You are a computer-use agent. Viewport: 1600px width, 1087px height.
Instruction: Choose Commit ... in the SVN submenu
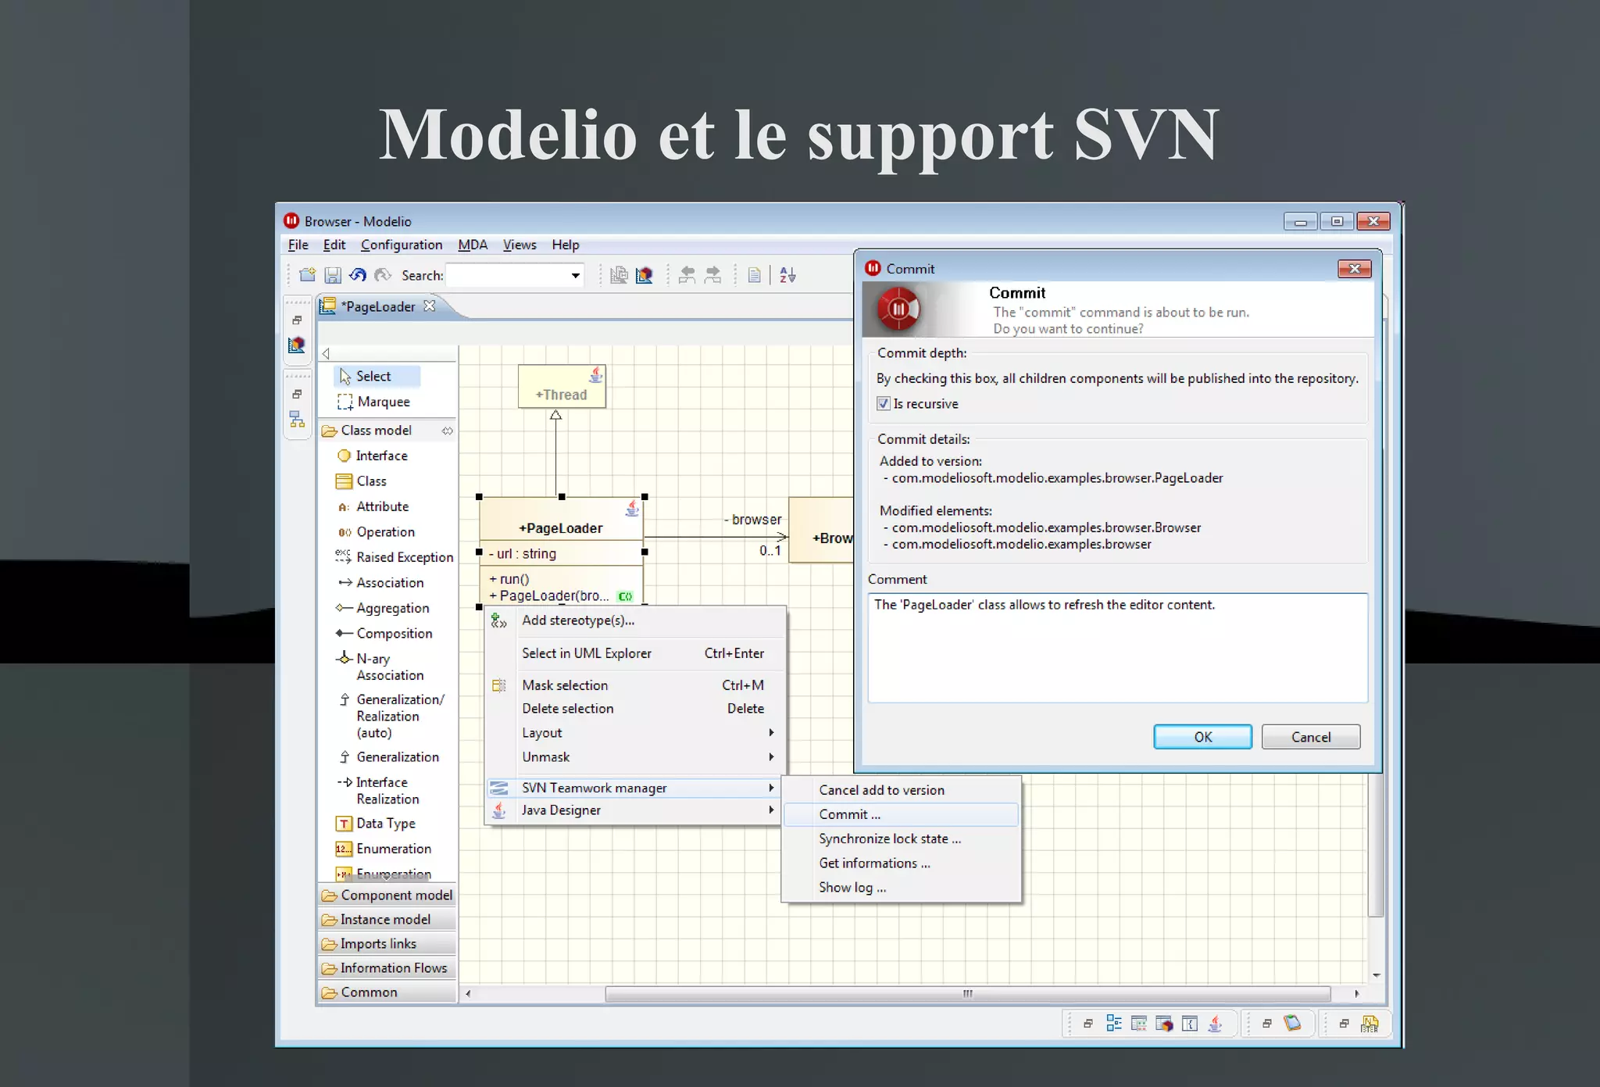click(x=901, y=815)
